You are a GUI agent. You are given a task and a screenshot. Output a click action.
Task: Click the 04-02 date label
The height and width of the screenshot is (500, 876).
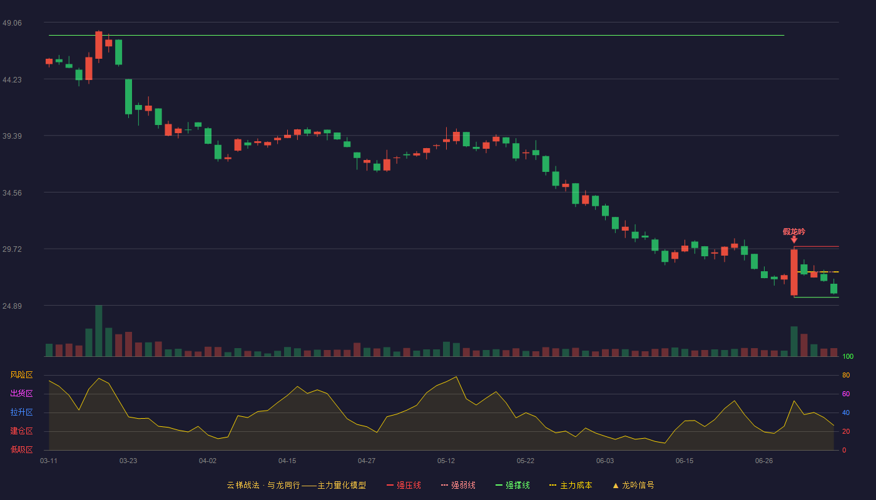[x=208, y=461]
